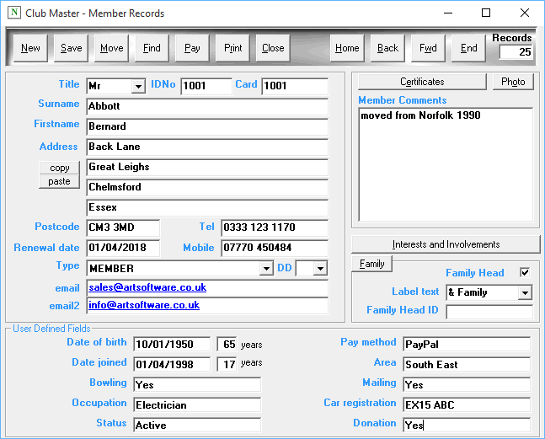Image resolution: width=545 pixels, height=439 pixels.
Task: Click the Status field Active
Action: point(197,425)
